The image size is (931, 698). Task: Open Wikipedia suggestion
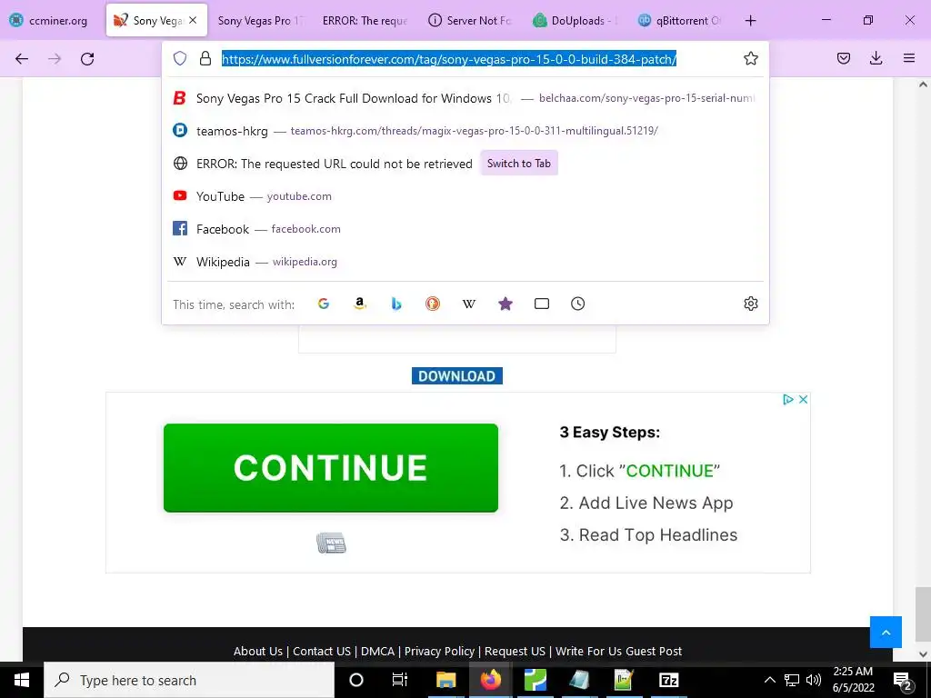coord(465,262)
